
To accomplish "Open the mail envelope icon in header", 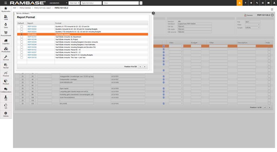I will pyautogui.click(x=268, y=3).
